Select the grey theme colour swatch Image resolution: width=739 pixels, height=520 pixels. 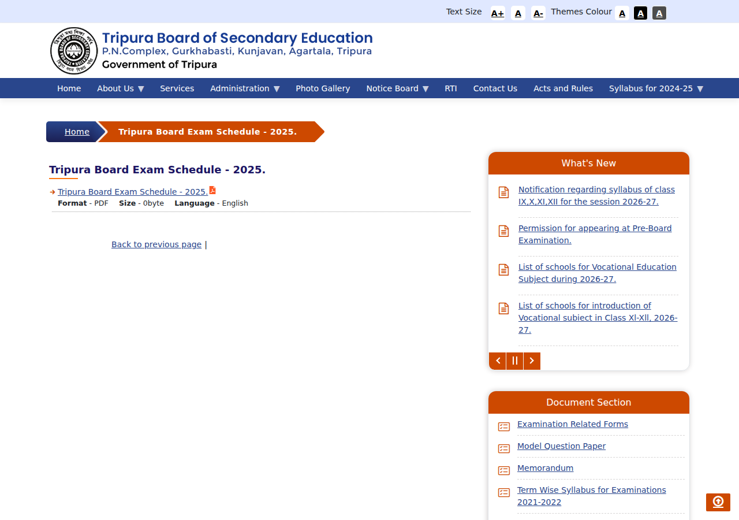click(x=659, y=13)
